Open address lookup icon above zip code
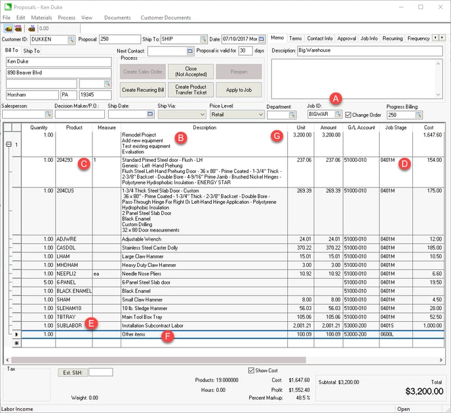Viewport: 451px width, 413px height. pyautogui.click(x=108, y=84)
